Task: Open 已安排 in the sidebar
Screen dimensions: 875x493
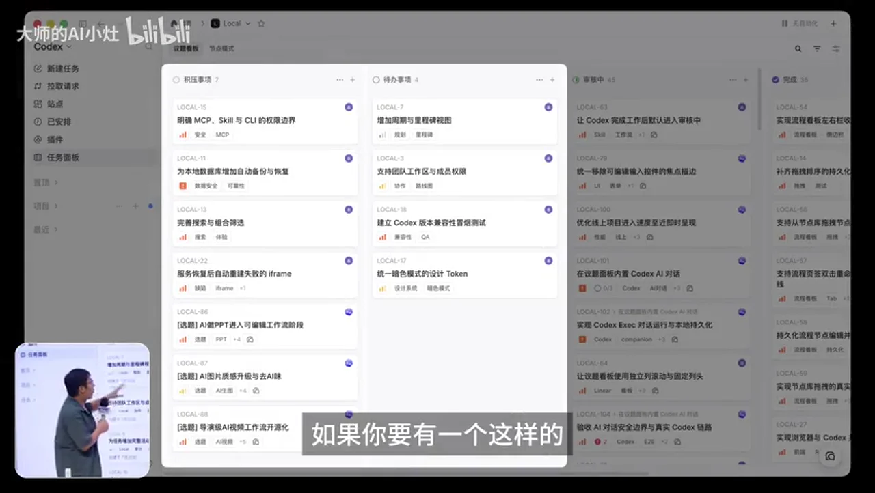Action: 53,122
